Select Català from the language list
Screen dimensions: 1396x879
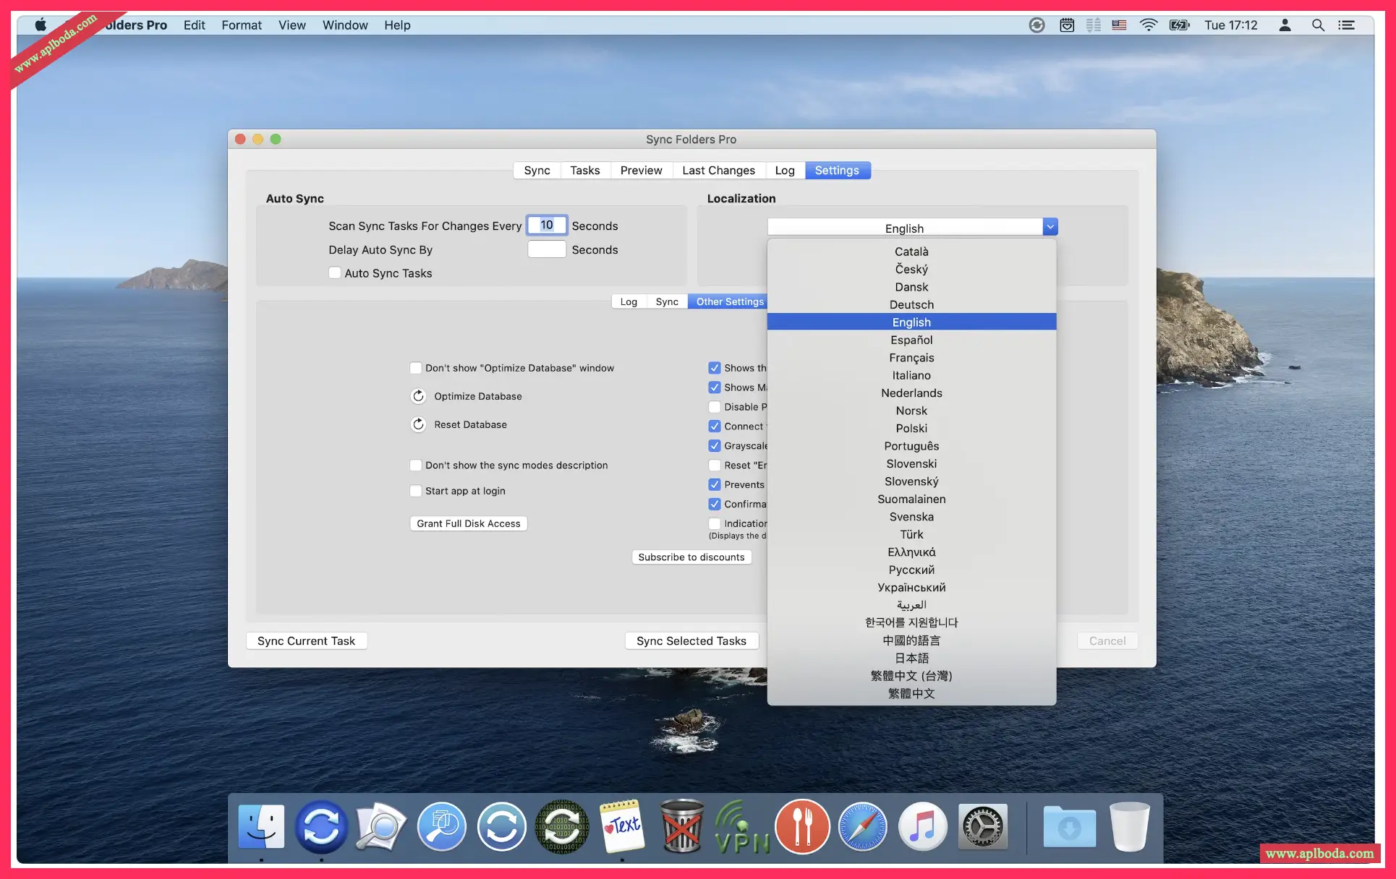point(911,252)
